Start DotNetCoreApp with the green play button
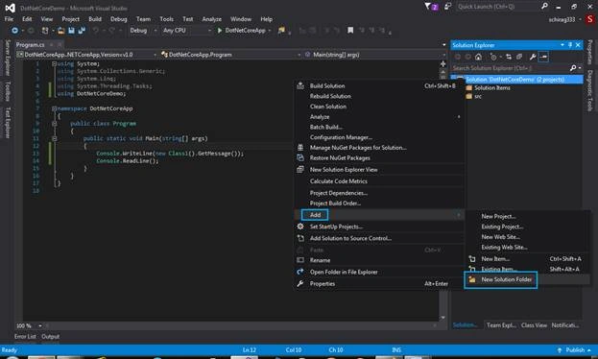Screen dimensions: 598x359 coord(219,30)
